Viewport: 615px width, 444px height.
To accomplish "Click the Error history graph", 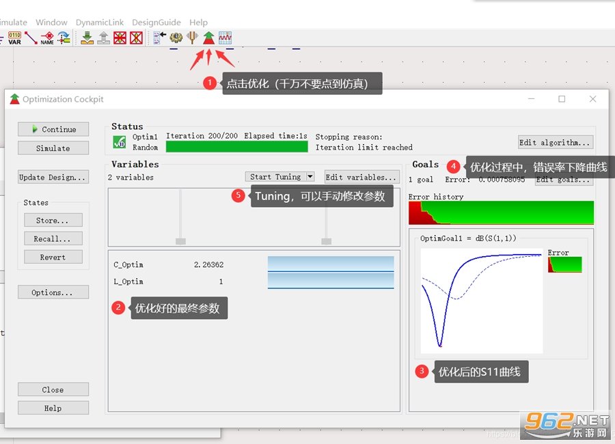I will pos(501,212).
